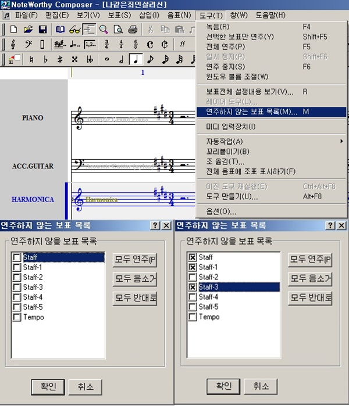Select the whole note duration

[x=106, y=60]
